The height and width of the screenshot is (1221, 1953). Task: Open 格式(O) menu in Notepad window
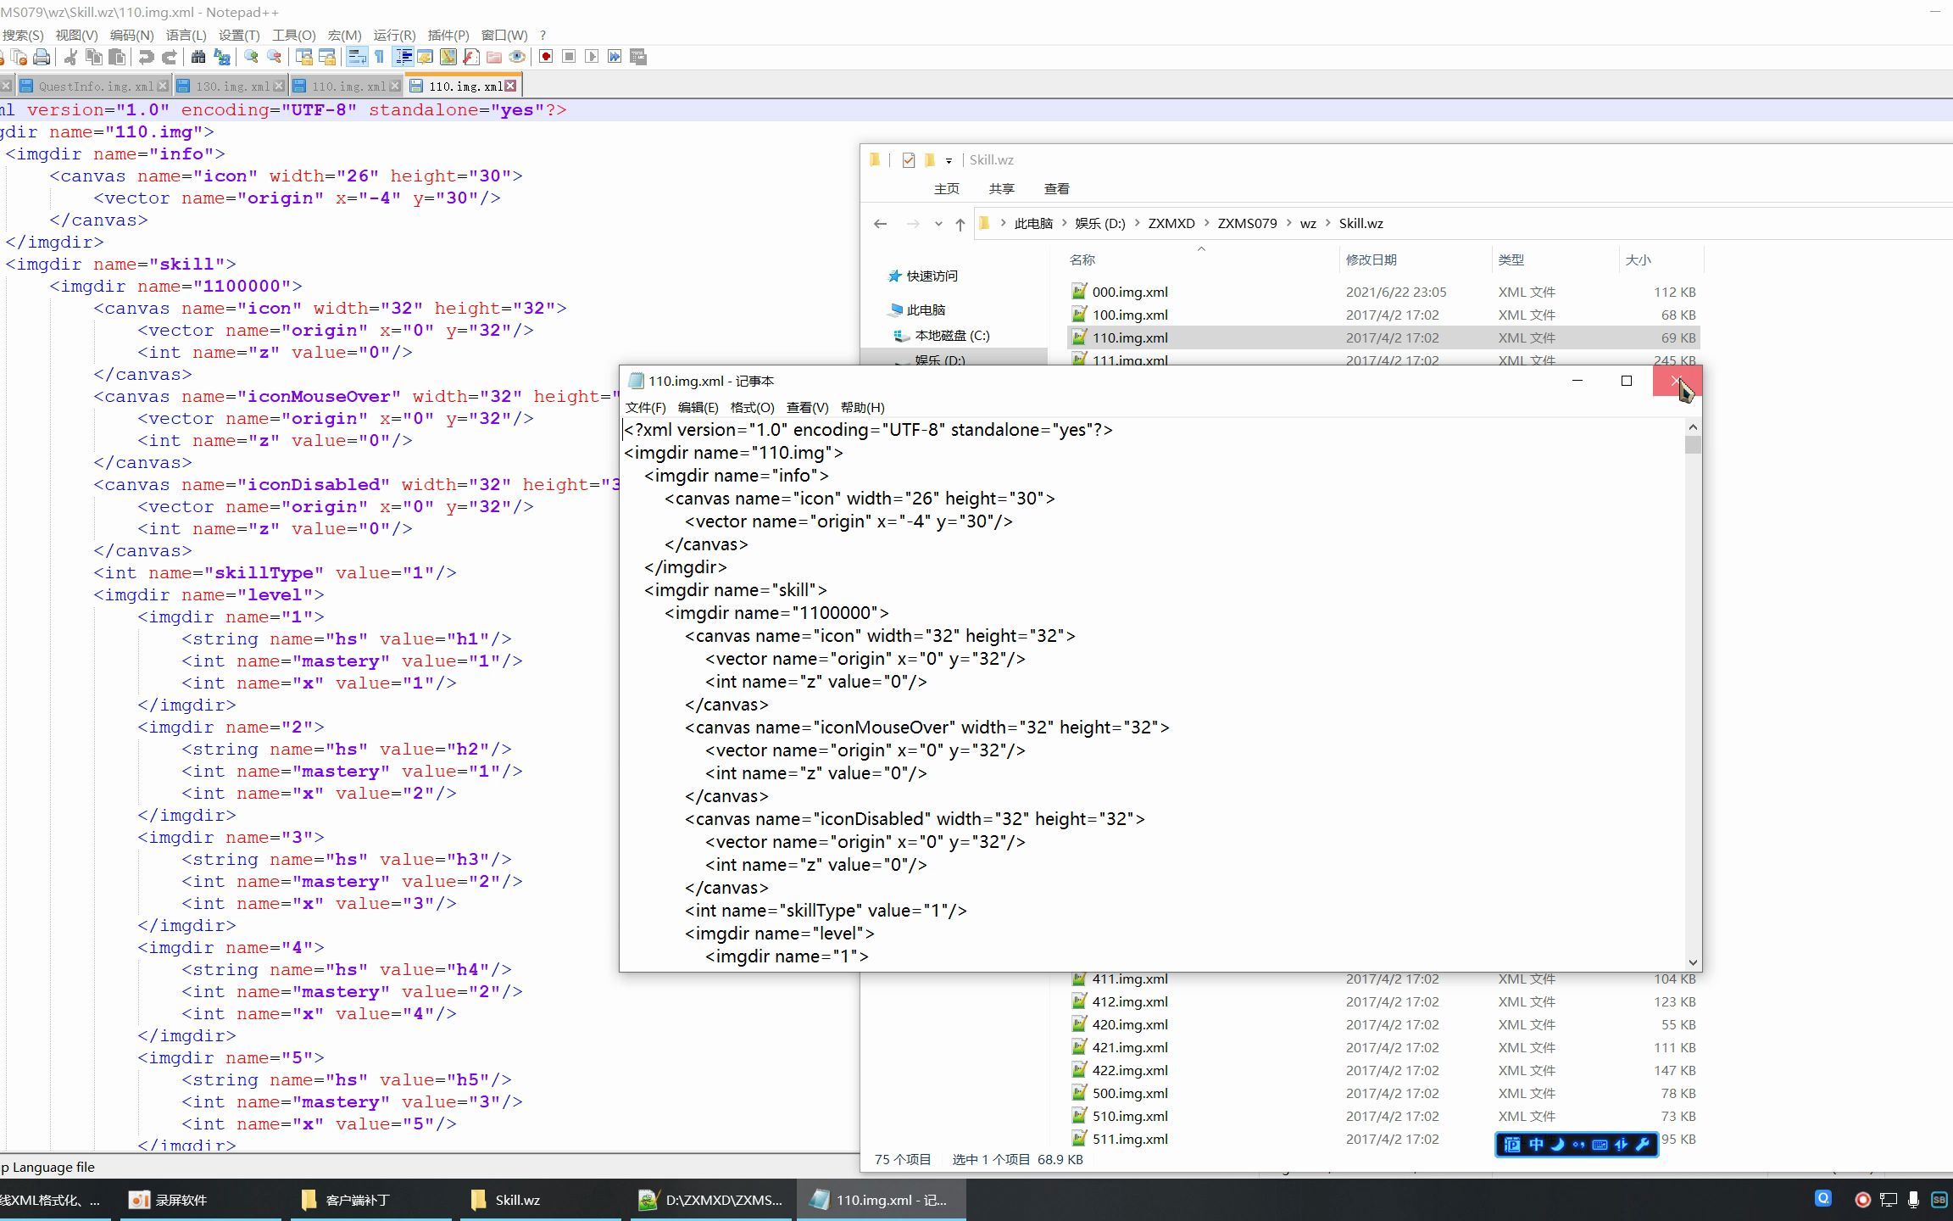tap(752, 407)
